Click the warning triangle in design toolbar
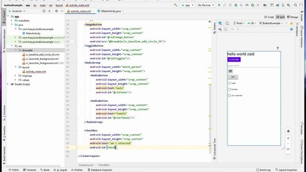 click(291, 23)
